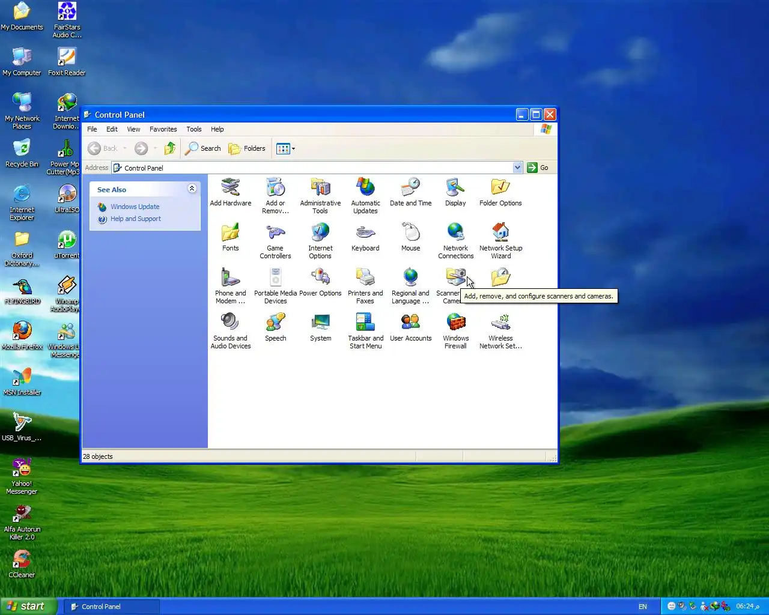769x615 pixels.
Task: Toggle the Folders pane button
Action: (x=247, y=148)
